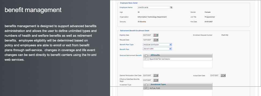Click the 'Employee Basic Detail' section title
The height and width of the screenshot is (96, 261).
[x=129, y=3]
